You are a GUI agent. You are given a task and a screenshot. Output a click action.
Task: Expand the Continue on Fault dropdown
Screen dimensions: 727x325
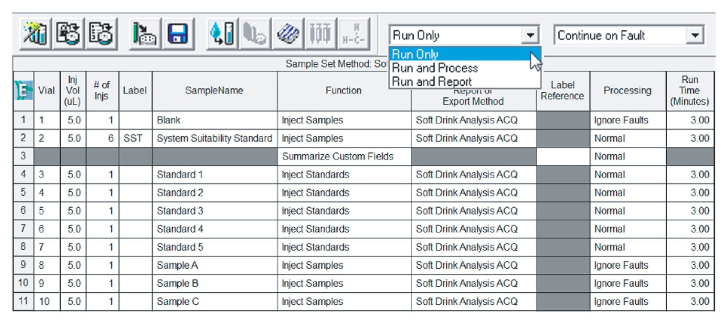pos(695,35)
